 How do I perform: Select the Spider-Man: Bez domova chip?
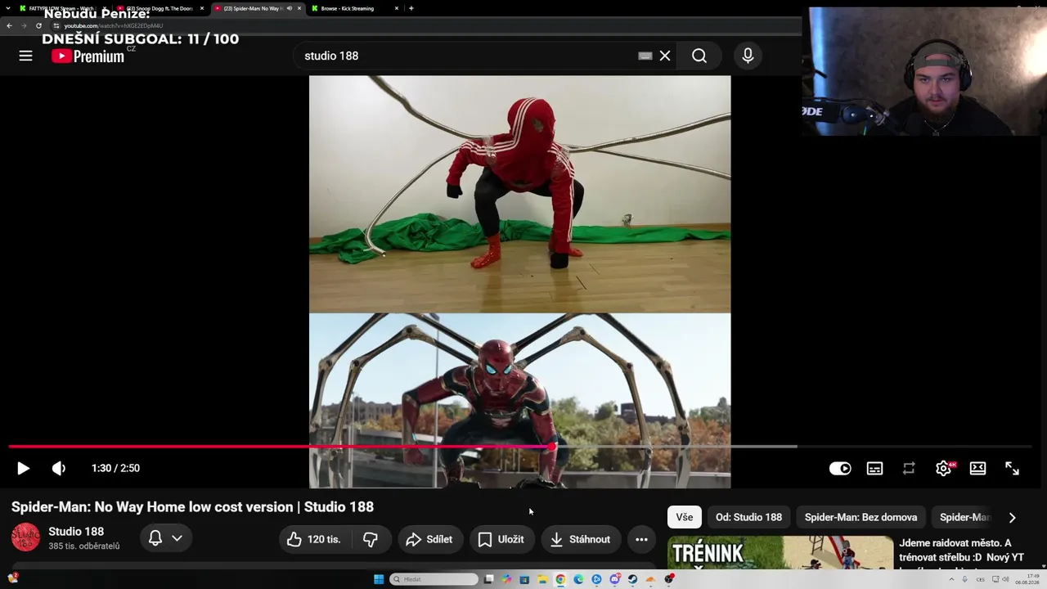[x=861, y=517]
